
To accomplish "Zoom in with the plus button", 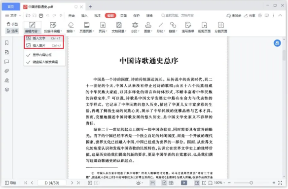I will tap(274, 183).
